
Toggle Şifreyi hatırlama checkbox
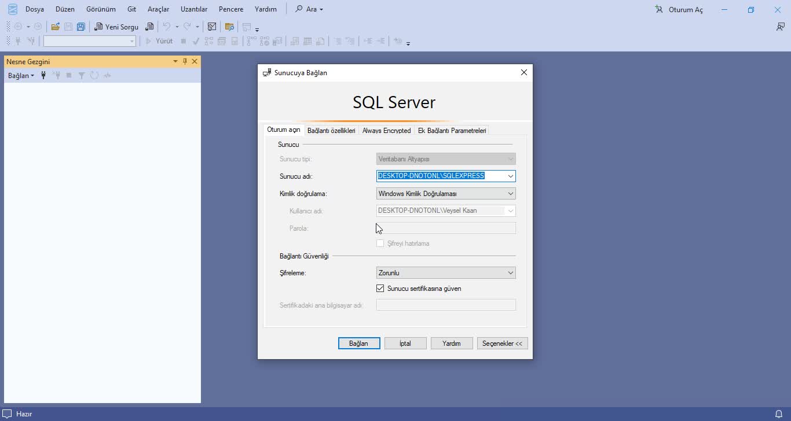pyautogui.click(x=380, y=243)
